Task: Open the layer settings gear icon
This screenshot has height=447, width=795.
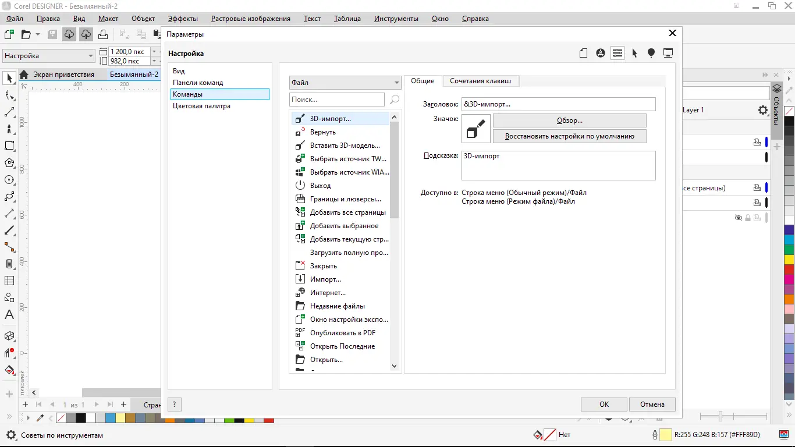Action: click(762, 110)
